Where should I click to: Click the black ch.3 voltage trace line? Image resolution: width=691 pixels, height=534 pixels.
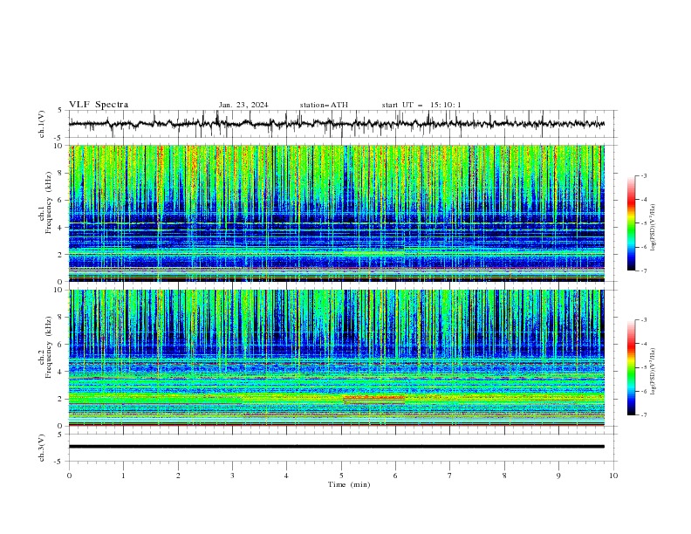pyautogui.click(x=336, y=447)
